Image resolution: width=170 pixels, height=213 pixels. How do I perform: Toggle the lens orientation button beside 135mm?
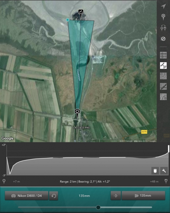coord(116,196)
